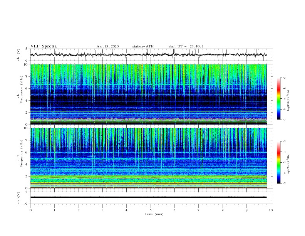Click the ch.1 voltage waveform trace
This screenshot has width=305, height=236.
point(148,55)
